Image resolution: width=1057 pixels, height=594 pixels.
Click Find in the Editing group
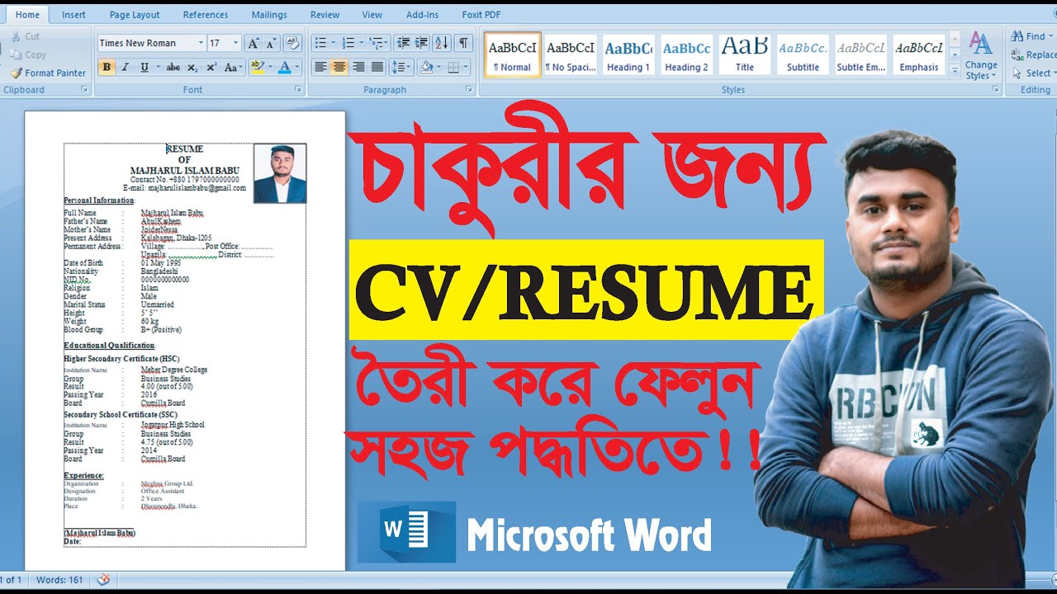1031,36
